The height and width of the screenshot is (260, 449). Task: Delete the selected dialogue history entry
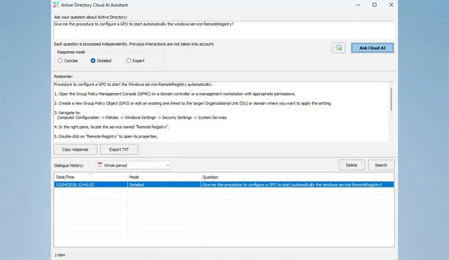tap(352, 165)
